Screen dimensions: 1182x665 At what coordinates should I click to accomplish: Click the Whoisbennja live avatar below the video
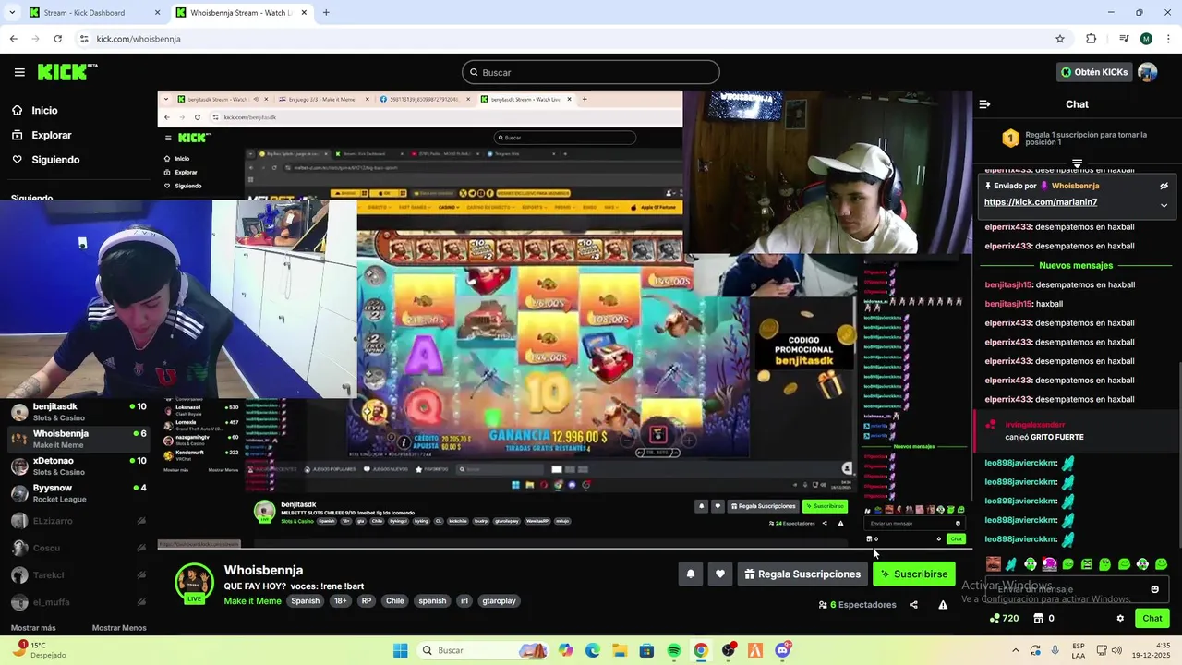194,584
